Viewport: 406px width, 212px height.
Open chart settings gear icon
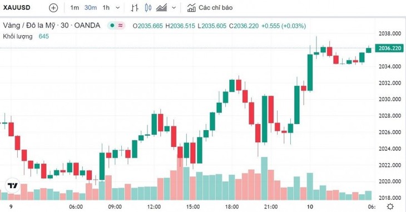(x=390, y=206)
